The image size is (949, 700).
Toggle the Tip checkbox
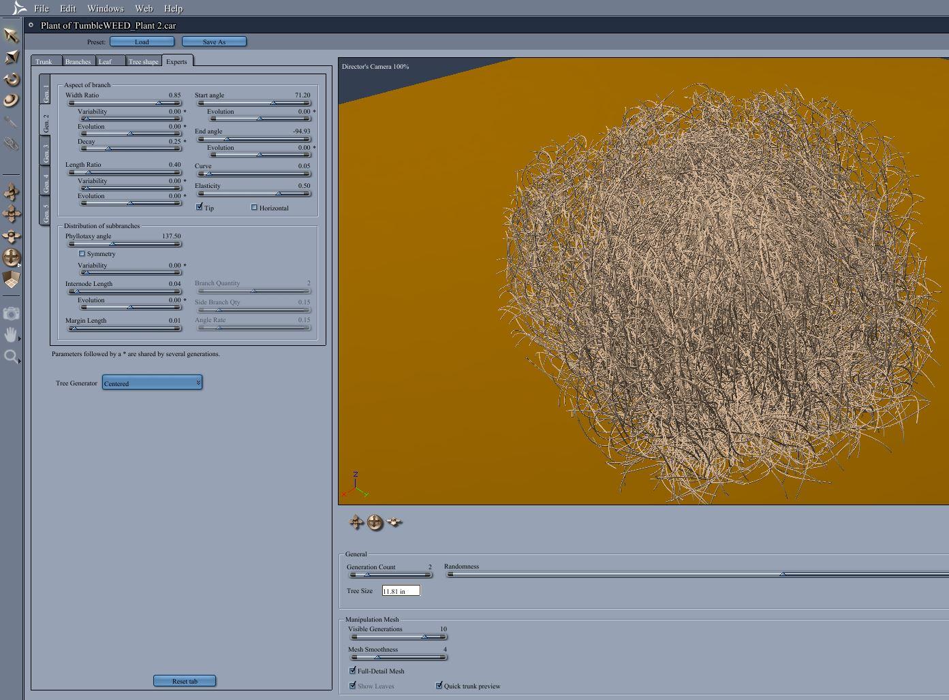(200, 207)
